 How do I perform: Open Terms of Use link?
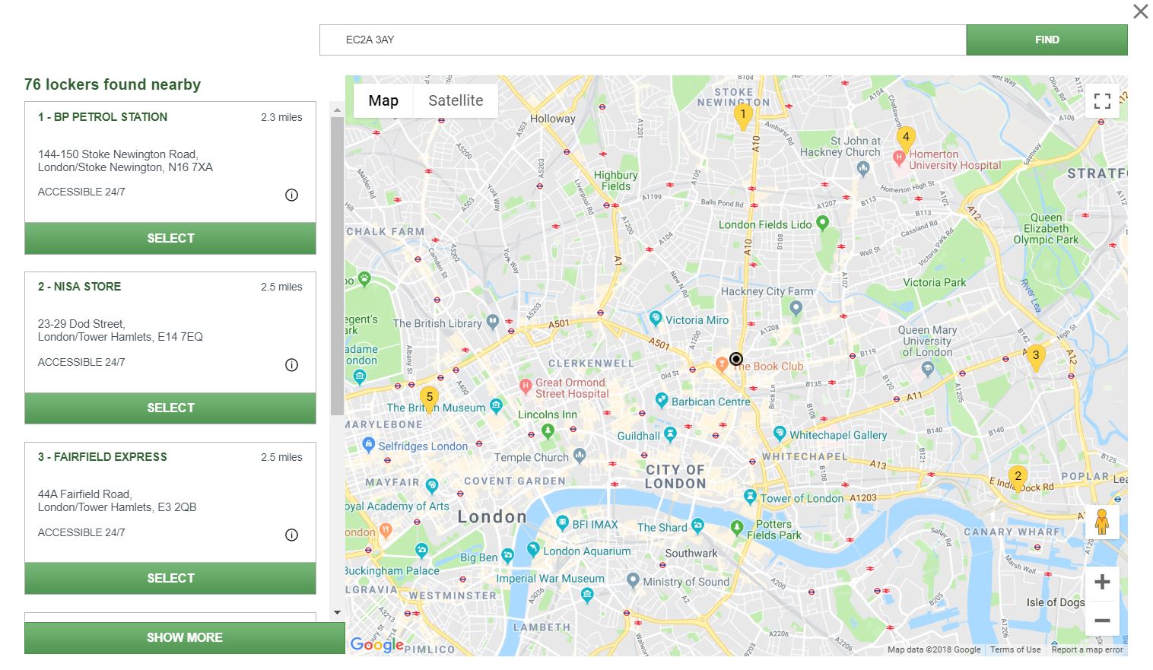point(1015,649)
